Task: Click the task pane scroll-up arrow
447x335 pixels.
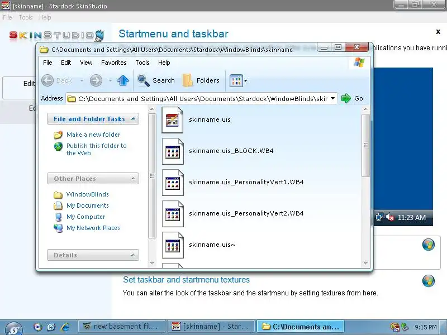Action: pyautogui.click(x=152, y=109)
